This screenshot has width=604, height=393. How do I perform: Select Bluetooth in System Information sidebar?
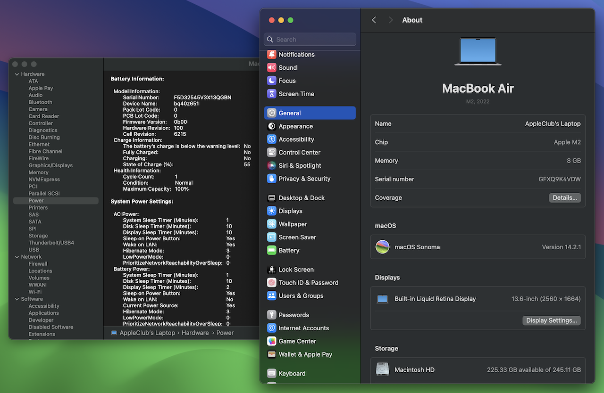(40, 102)
